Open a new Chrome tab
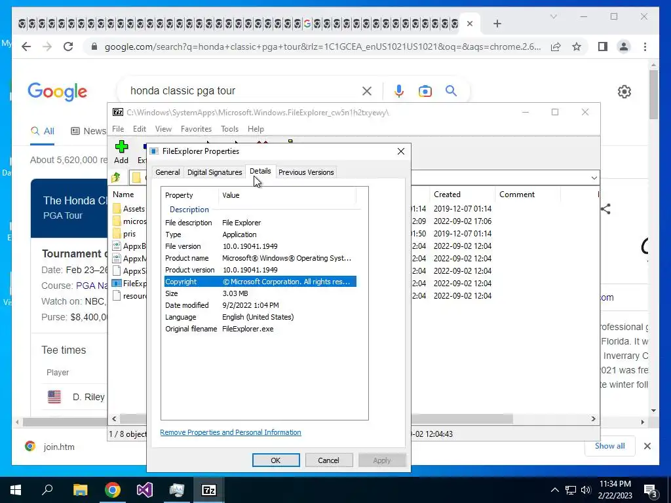Screen dimensions: 671x503 (497, 24)
